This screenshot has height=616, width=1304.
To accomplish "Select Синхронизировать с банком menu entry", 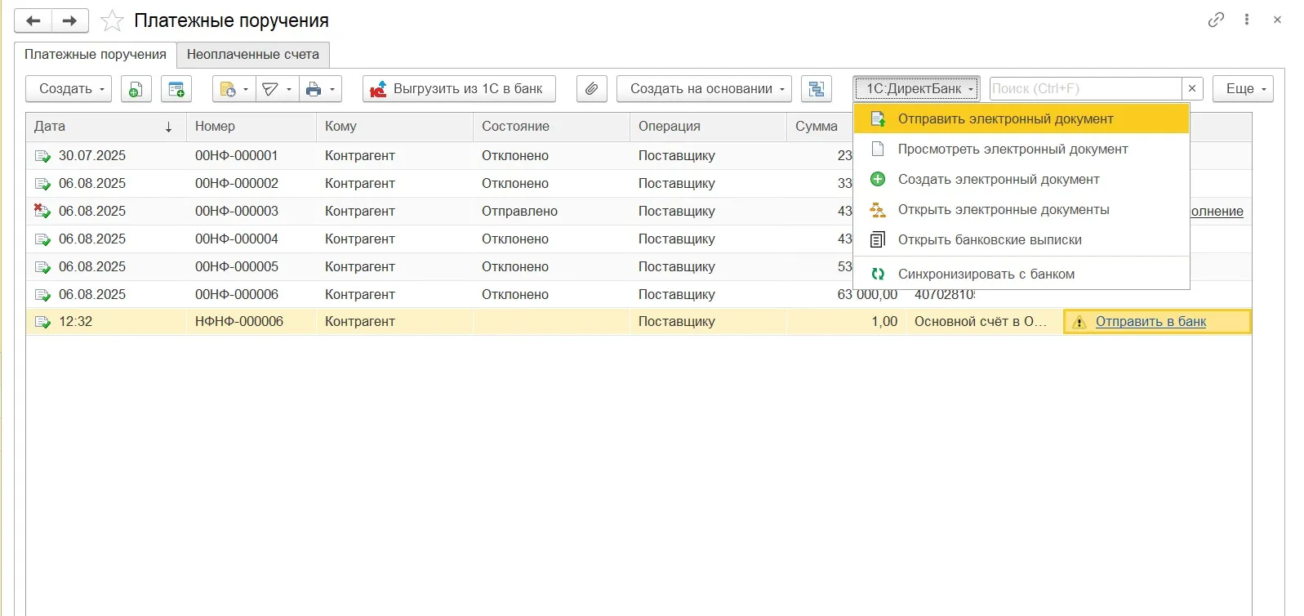I will click(986, 275).
